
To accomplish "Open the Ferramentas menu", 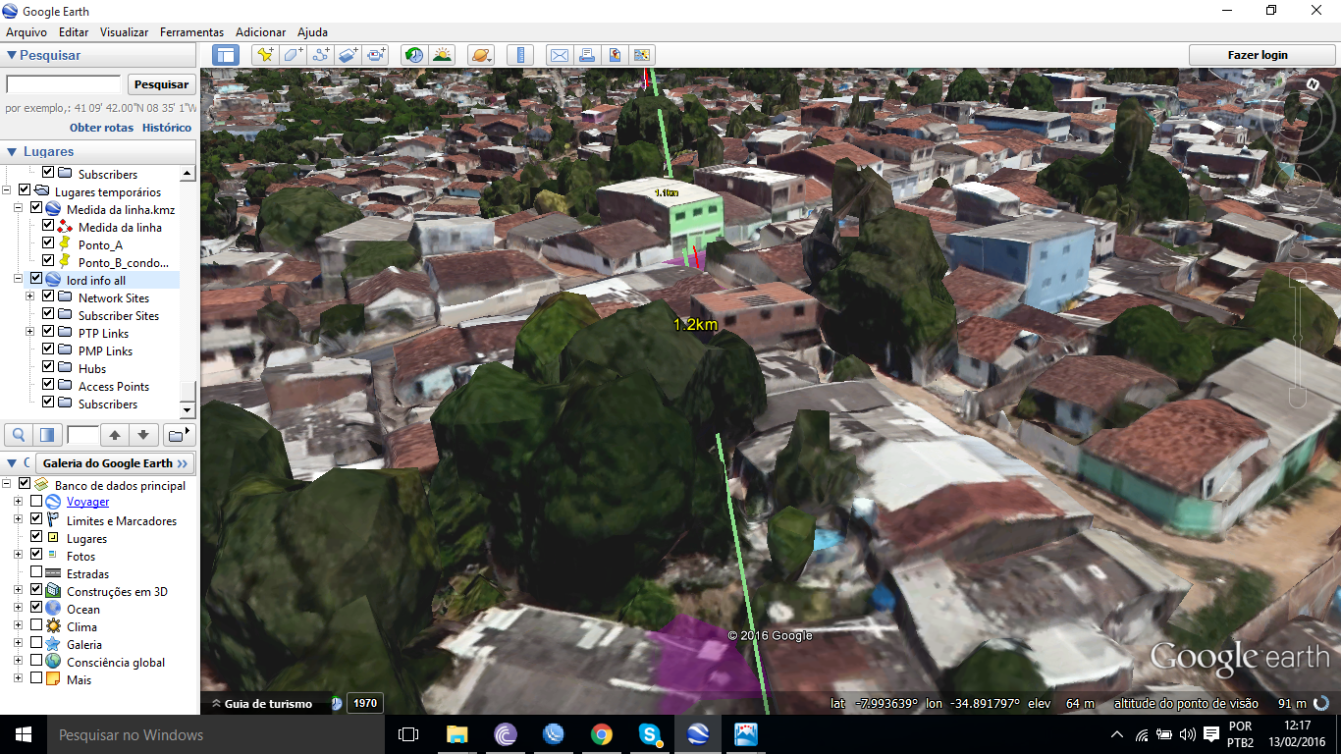I will click(x=191, y=32).
